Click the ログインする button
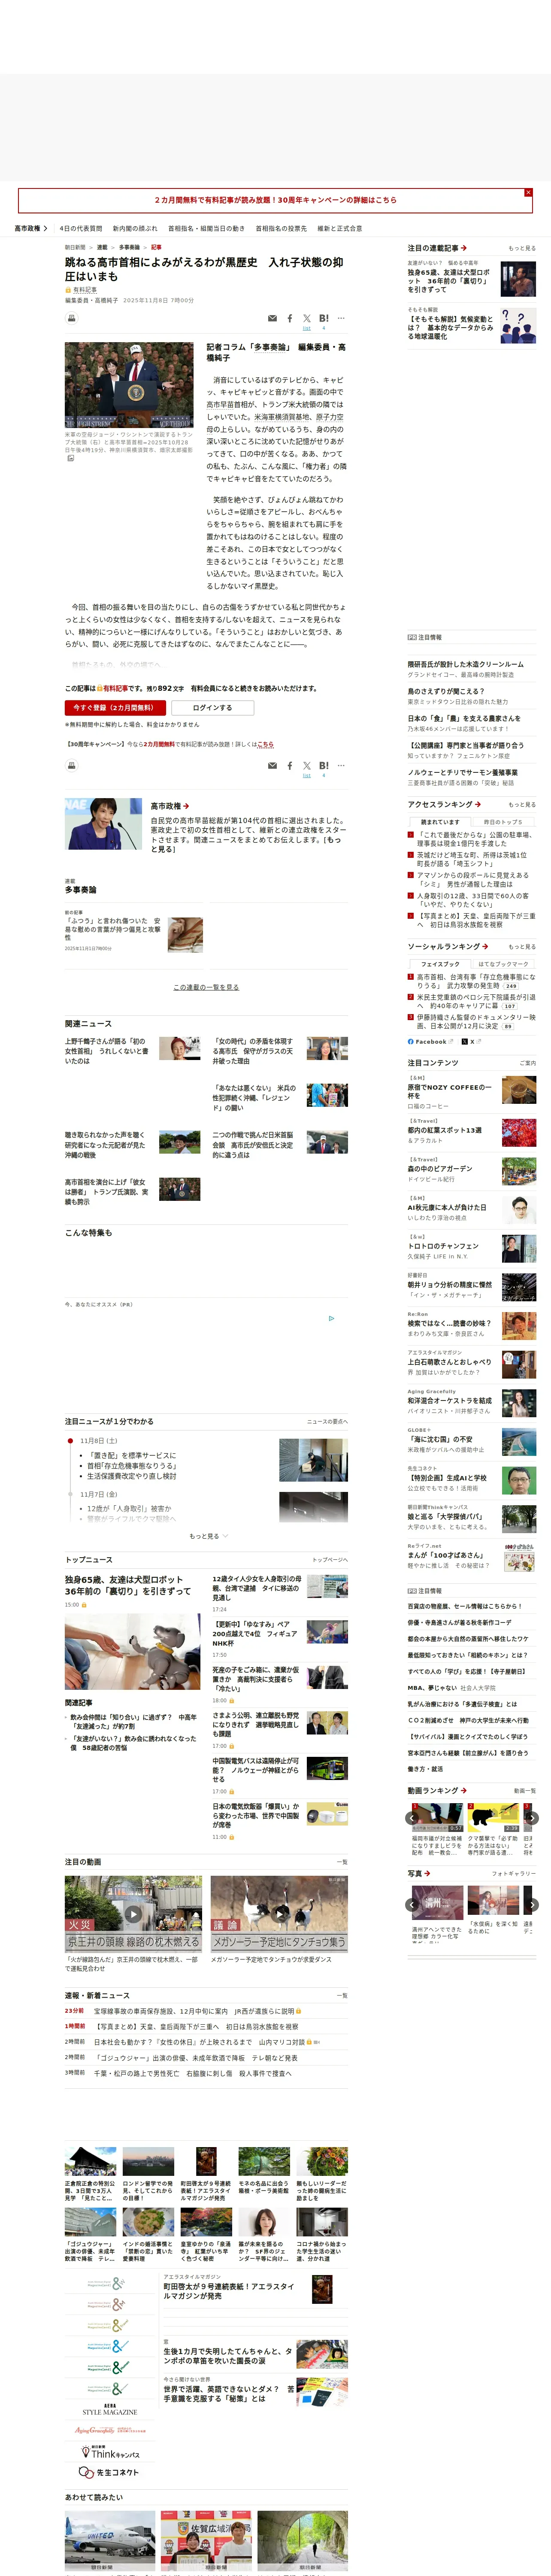 coord(212,707)
